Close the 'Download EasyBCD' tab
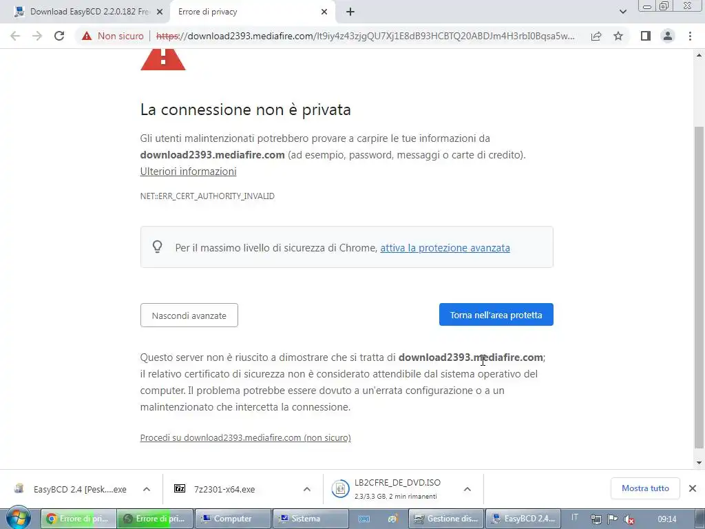Viewport: 705px width, 529px height. (x=160, y=12)
